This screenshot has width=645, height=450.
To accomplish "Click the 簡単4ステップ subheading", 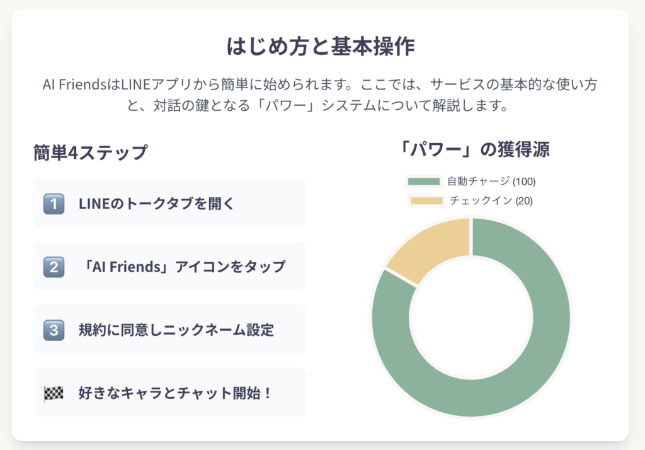I will [91, 153].
